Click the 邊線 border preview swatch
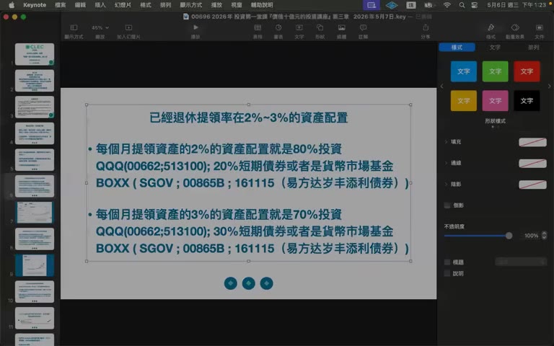The image size is (554, 346). (532, 163)
